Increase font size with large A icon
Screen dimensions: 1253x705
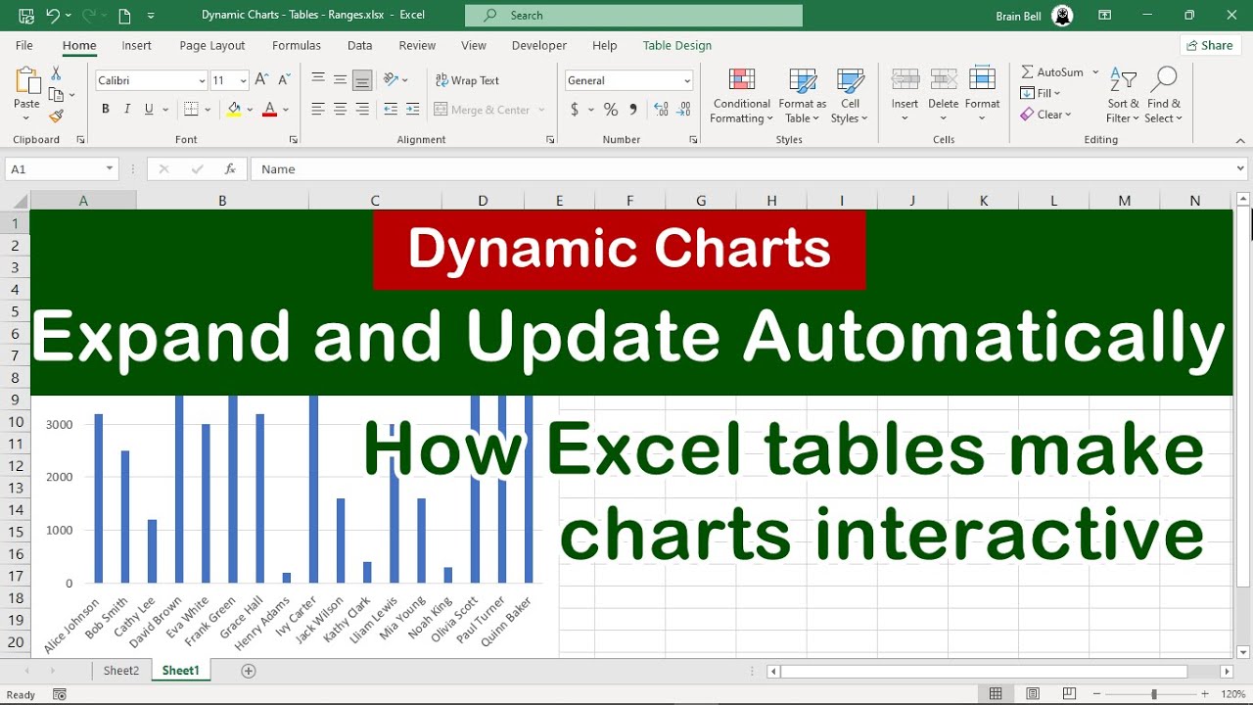[x=261, y=80]
